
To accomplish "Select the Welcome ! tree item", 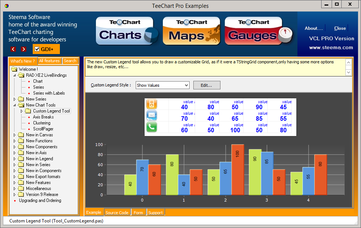I will point(28,69).
